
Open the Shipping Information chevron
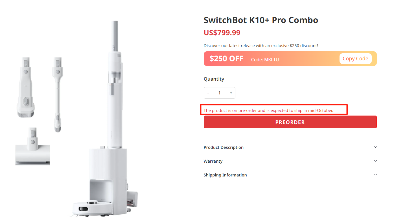(375, 175)
